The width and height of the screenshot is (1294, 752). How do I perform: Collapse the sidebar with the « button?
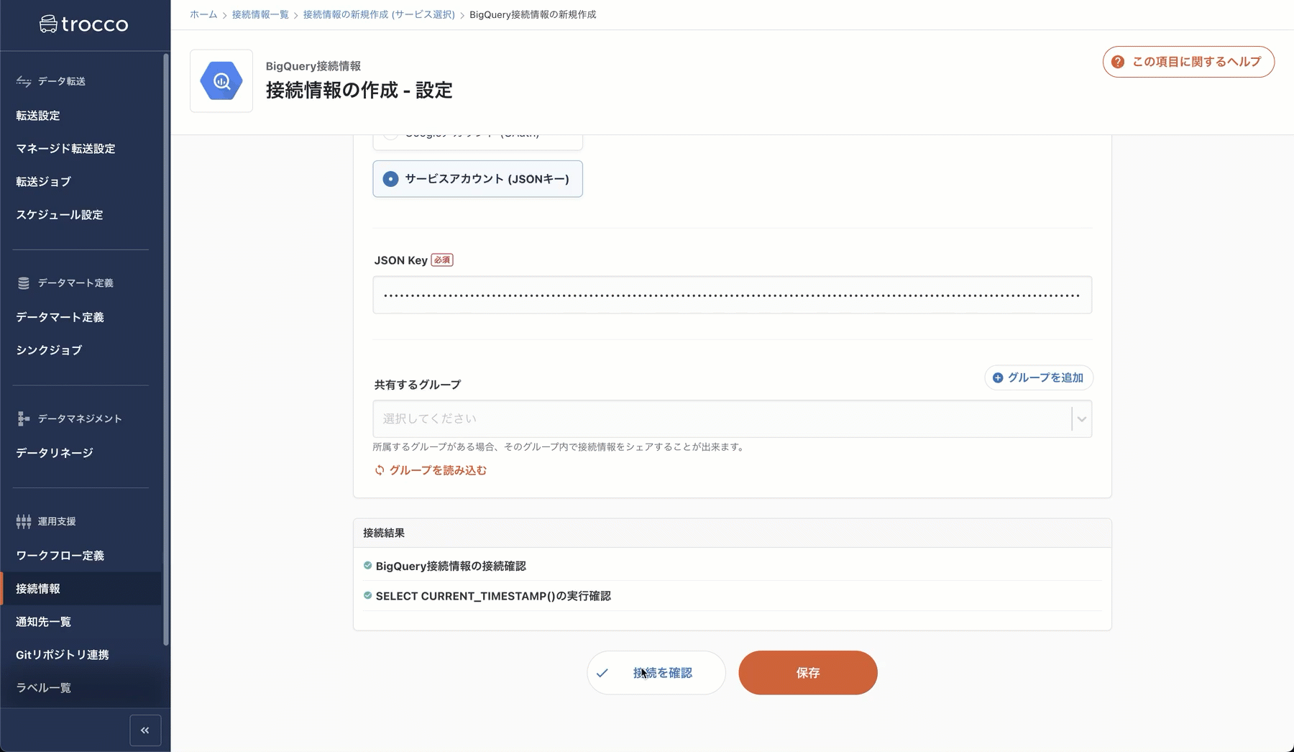pyautogui.click(x=144, y=730)
